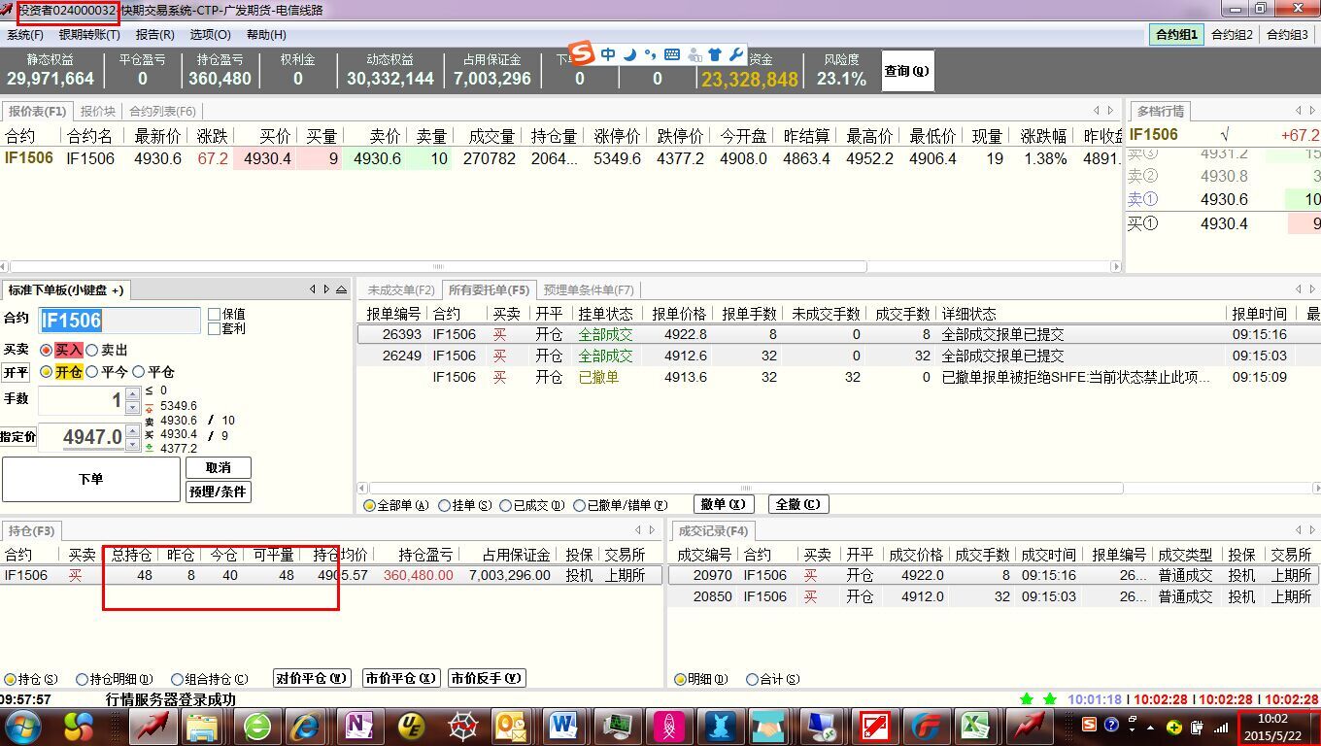Image resolution: width=1321 pixels, height=746 pixels.
Task: Open Microsoft Word from the taskbar
Action: (x=562, y=726)
